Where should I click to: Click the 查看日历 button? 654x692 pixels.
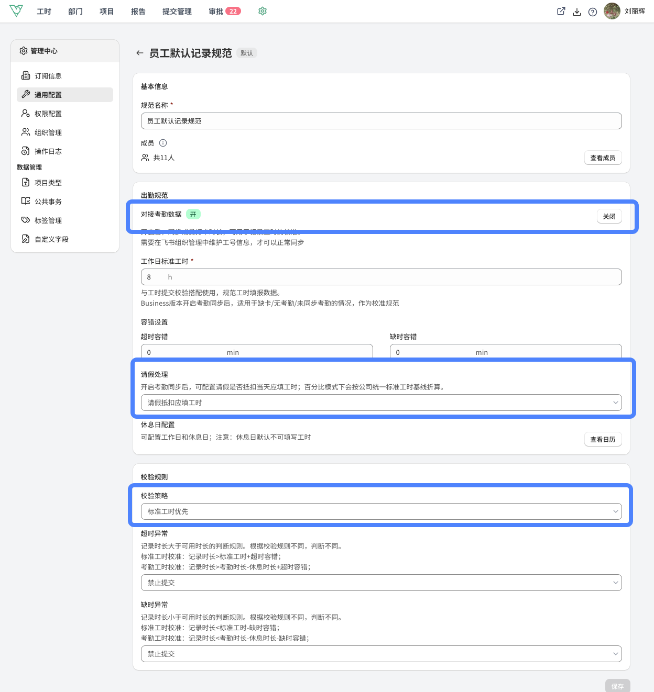[603, 440]
